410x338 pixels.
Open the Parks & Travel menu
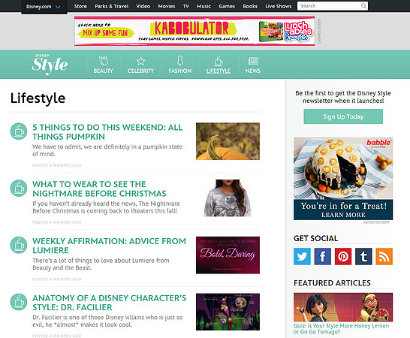coord(112,6)
